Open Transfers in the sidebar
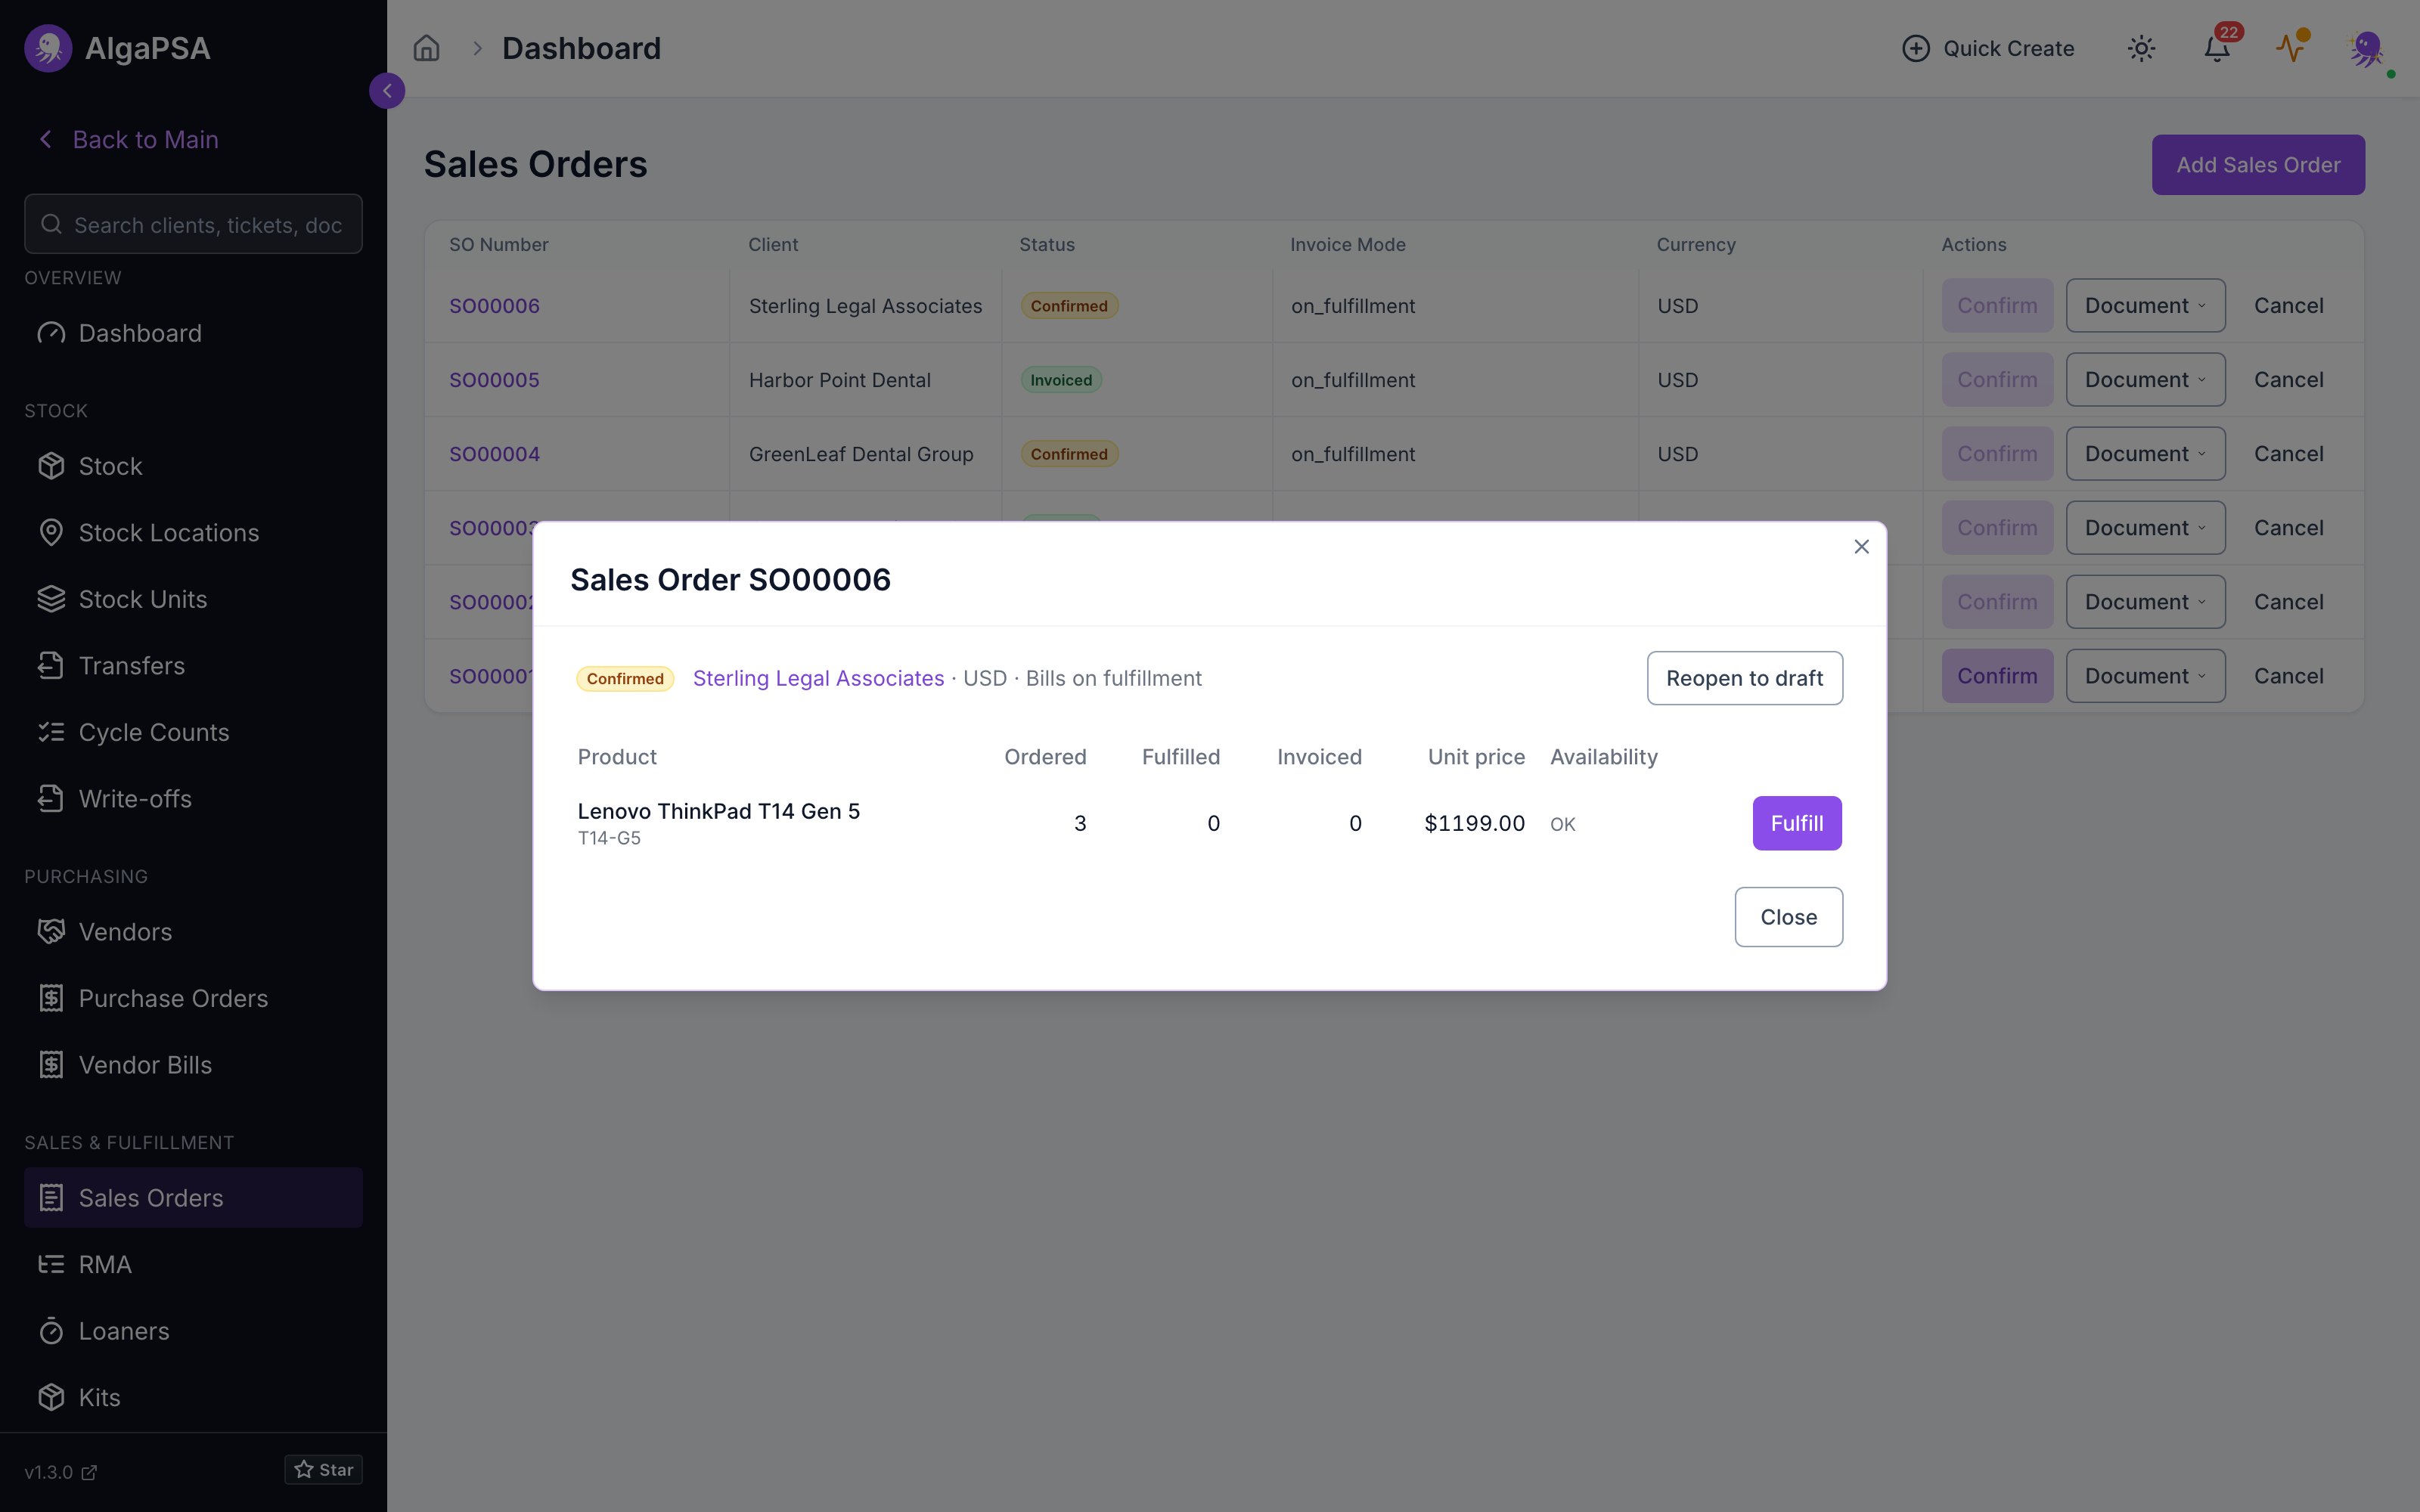2420x1512 pixels. (x=193, y=666)
